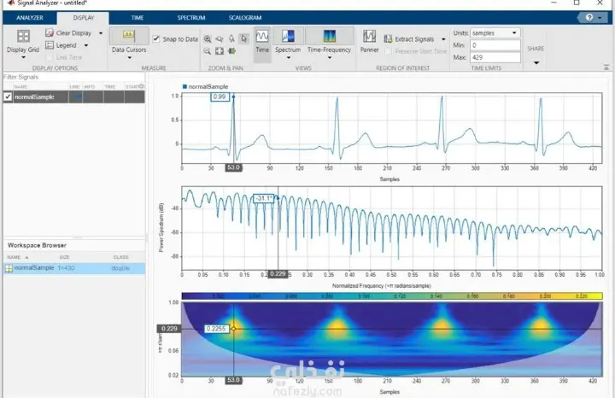Select the arrow pointer tool

pyautogui.click(x=244, y=38)
